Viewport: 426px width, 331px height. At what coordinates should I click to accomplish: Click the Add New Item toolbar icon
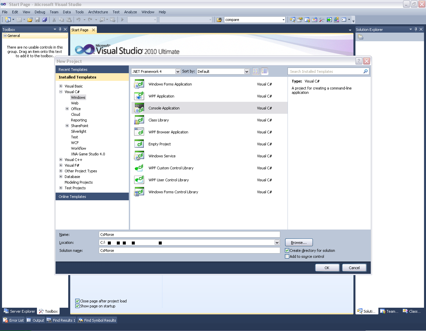click(19, 20)
